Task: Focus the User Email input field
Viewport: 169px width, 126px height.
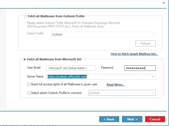Action: tap(70, 68)
